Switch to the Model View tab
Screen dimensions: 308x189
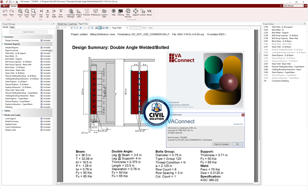point(62,24)
